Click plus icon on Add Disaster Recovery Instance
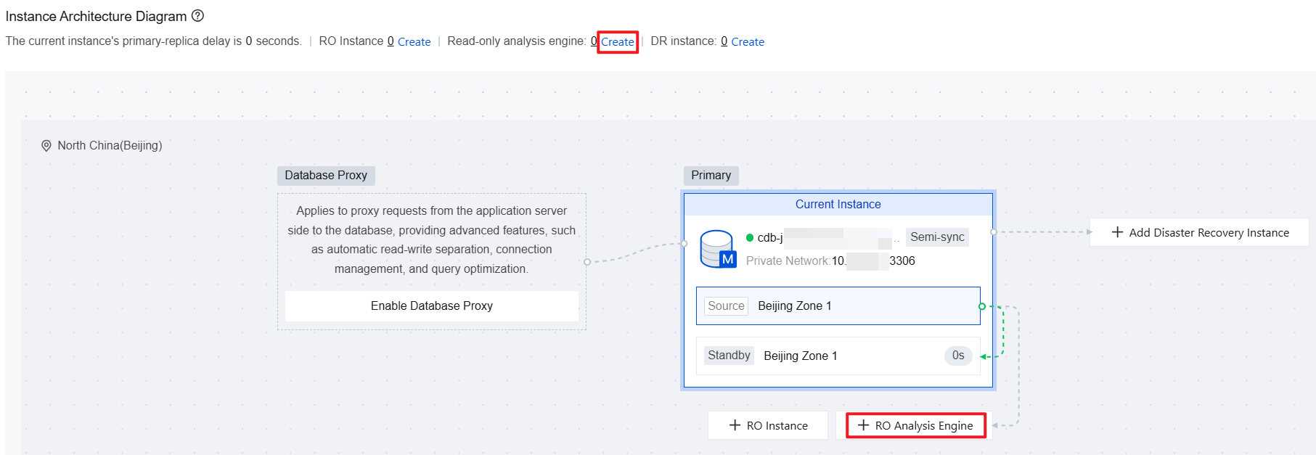The height and width of the screenshot is (455, 1316). 1117,232
